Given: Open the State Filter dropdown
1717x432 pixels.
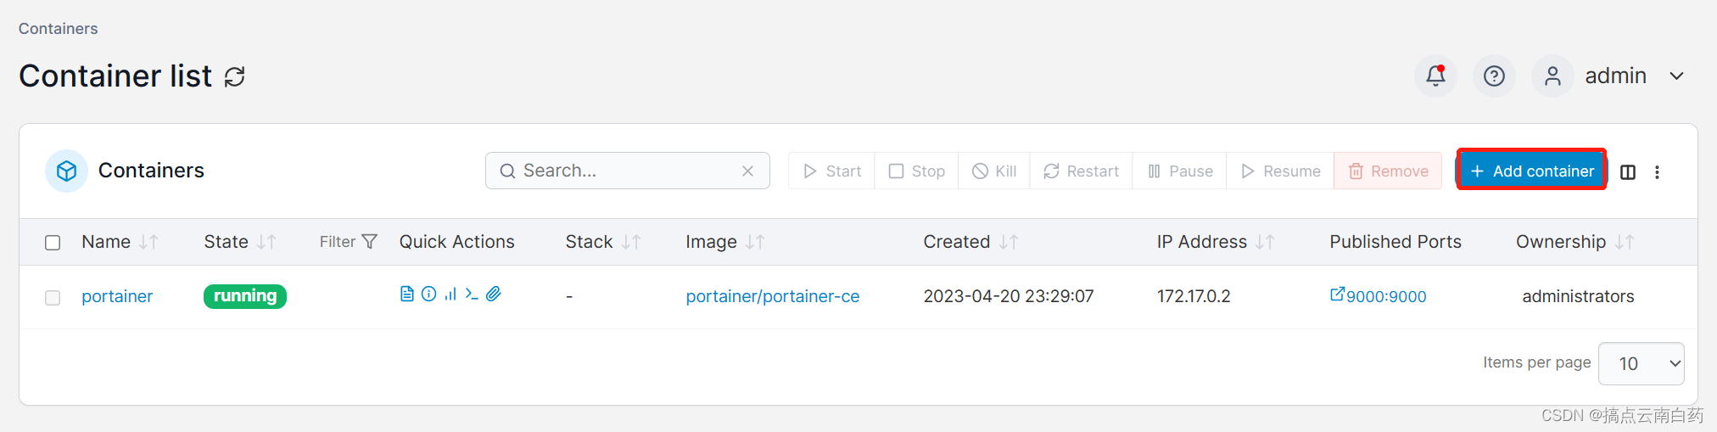Looking at the screenshot, I should point(348,242).
